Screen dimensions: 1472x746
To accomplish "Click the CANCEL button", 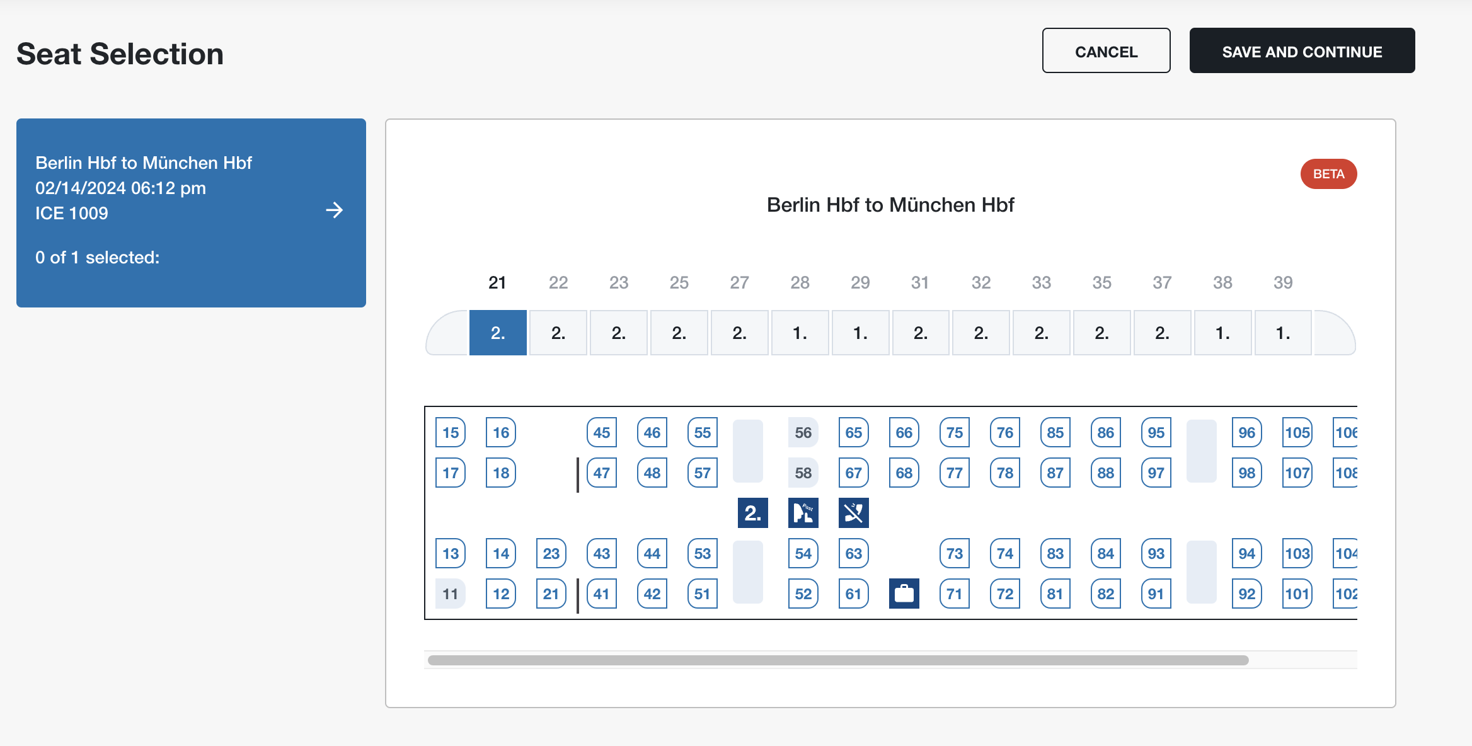I will pos(1106,51).
